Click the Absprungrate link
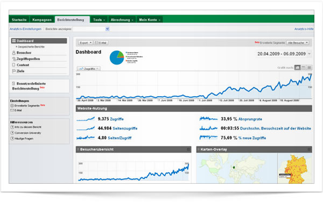Image resolution: width=323 pixels, height=202 pixels. point(250,119)
